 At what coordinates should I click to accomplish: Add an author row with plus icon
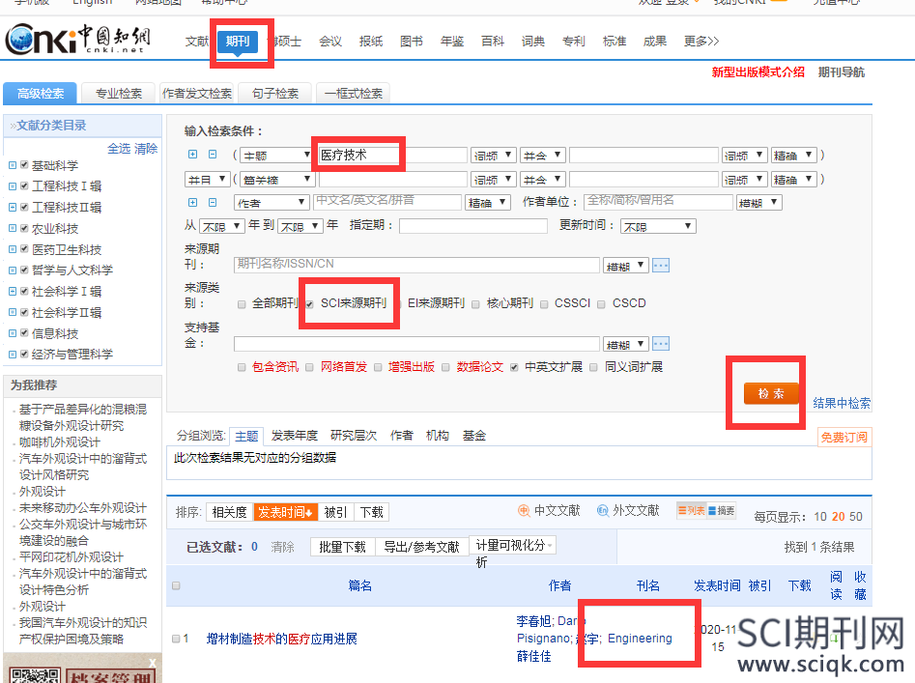(x=192, y=203)
